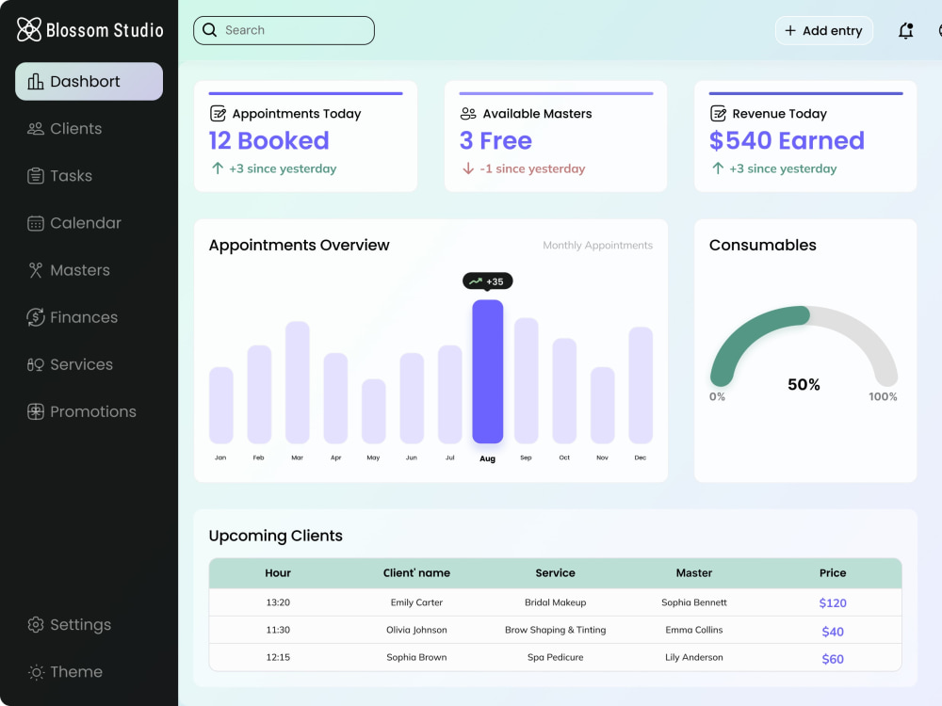
Task: Open notifications via the bell icon
Action: click(x=906, y=31)
